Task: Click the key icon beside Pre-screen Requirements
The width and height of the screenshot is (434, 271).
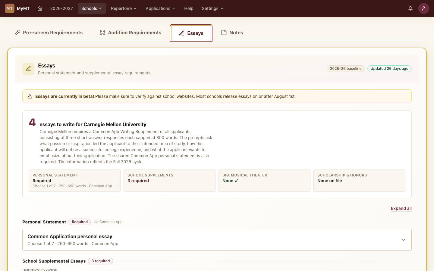Action: [17, 33]
